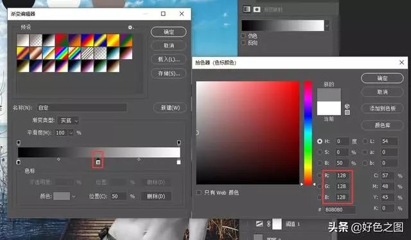Enable 只有 Web 颜色 checkbox
Viewport: 411px width, 240px height.
[x=199, y=193]
